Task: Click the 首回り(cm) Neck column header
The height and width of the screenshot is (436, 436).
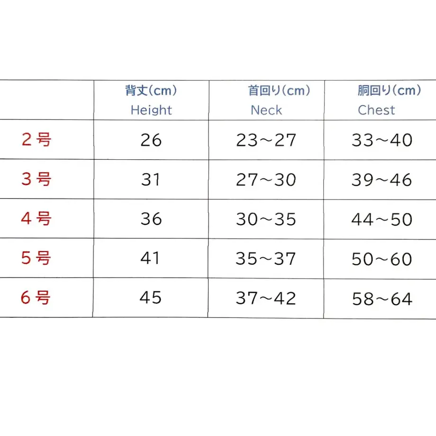Action: click(266, 100)
